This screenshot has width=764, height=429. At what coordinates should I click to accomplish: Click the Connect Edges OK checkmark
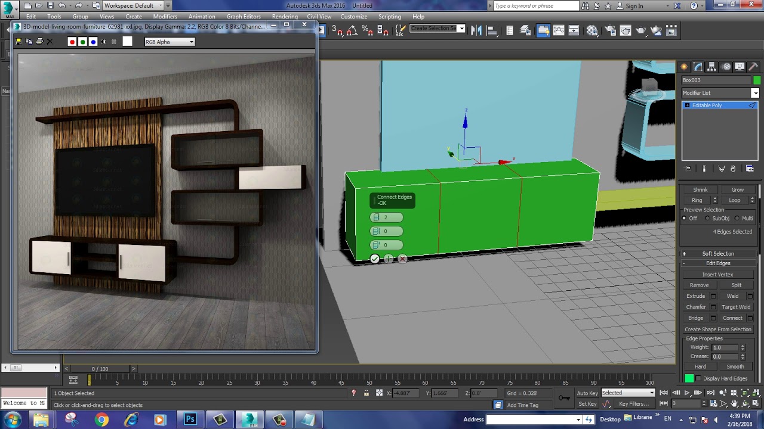pyautogui.click(x=374, y=259)
